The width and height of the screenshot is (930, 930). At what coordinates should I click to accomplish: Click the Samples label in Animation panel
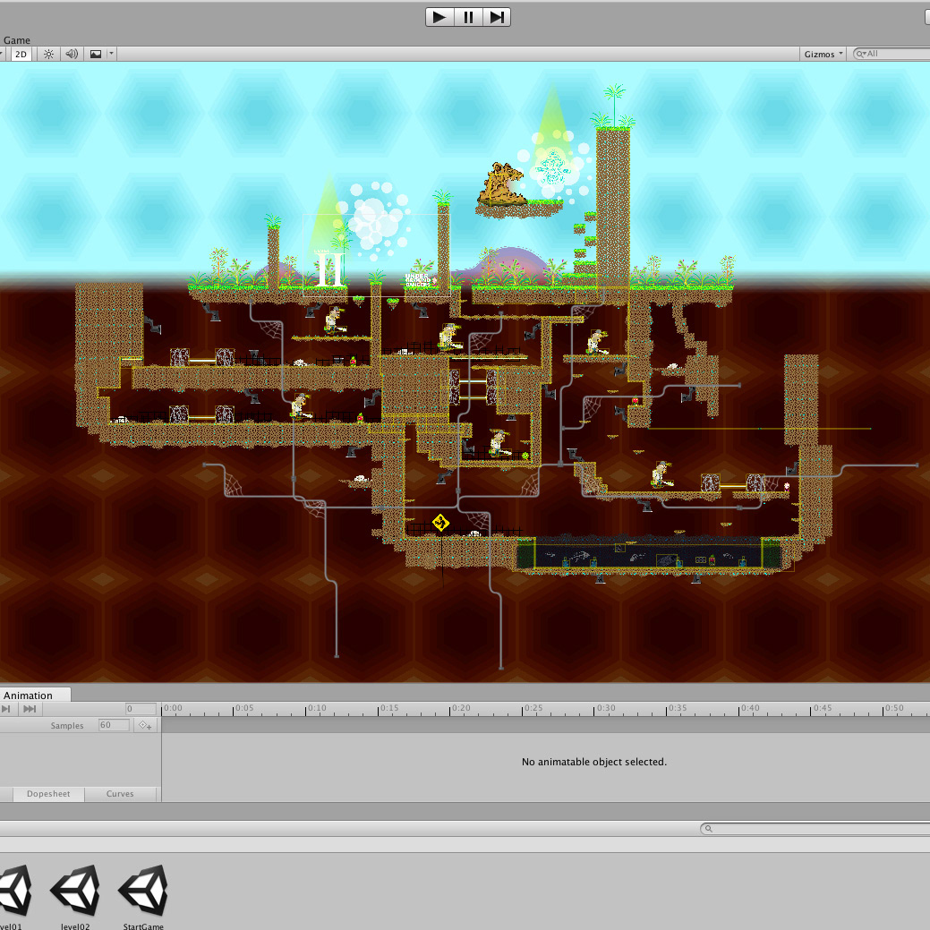pyautogui.click(x=67, y=725)
